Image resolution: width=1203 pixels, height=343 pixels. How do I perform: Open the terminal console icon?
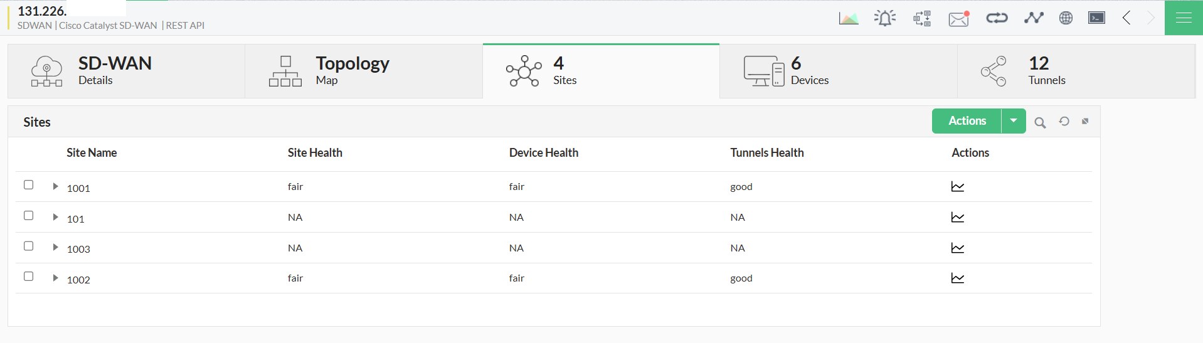(1096, 18)
